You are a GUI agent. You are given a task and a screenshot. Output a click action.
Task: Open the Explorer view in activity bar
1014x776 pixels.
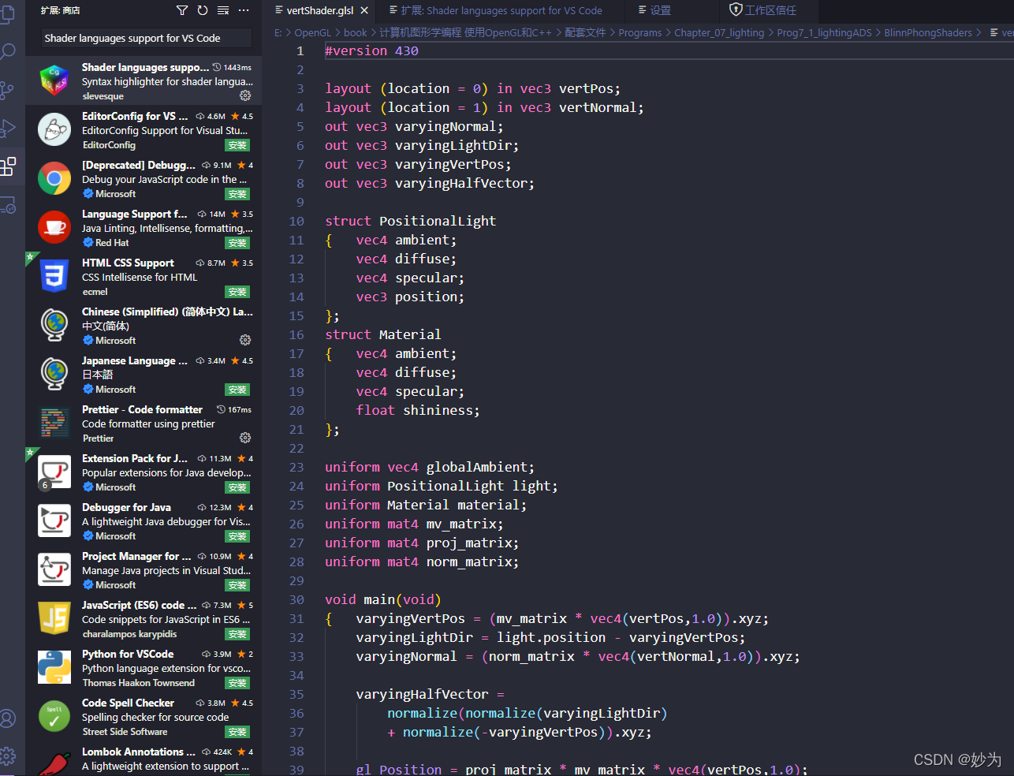(x=7, y=14)
